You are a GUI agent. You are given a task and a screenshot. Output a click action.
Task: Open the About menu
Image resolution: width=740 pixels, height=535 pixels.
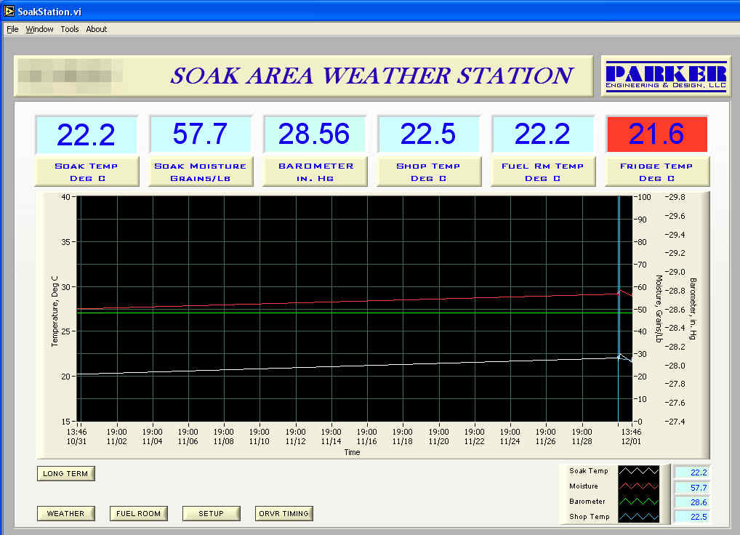click(96, 29)
